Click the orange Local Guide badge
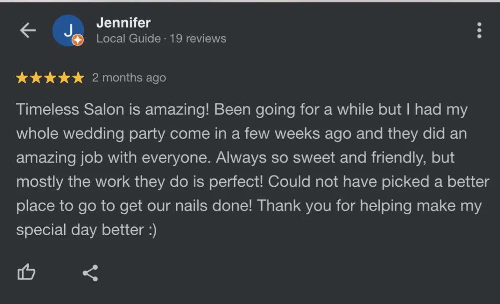The height and width of the screenshot is (304, 500). coord(78,40)
